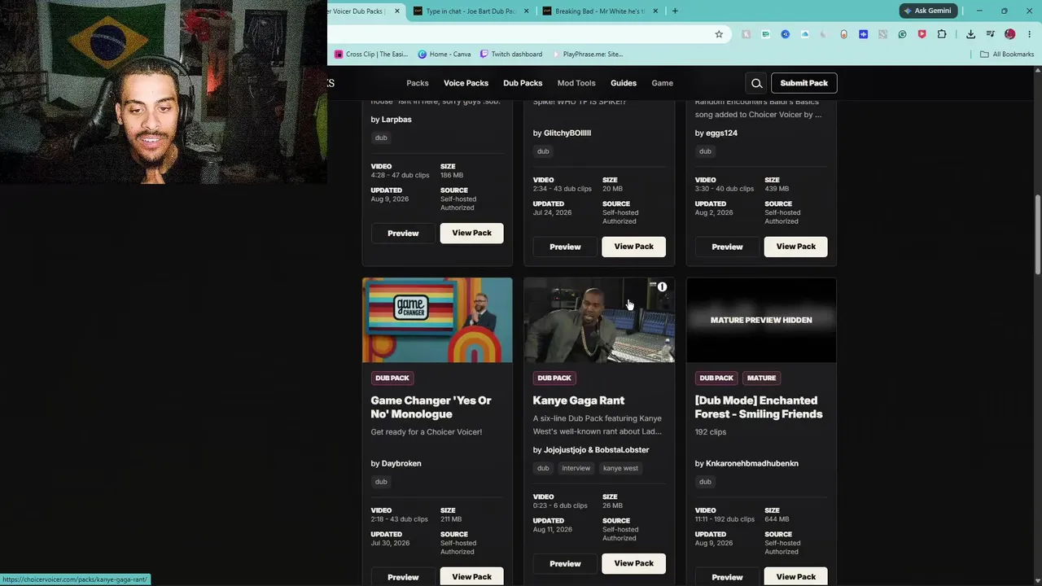Open Dub Packs in the navigation
This screenshot has height=586, width=1042.
(x=523, y=83)
